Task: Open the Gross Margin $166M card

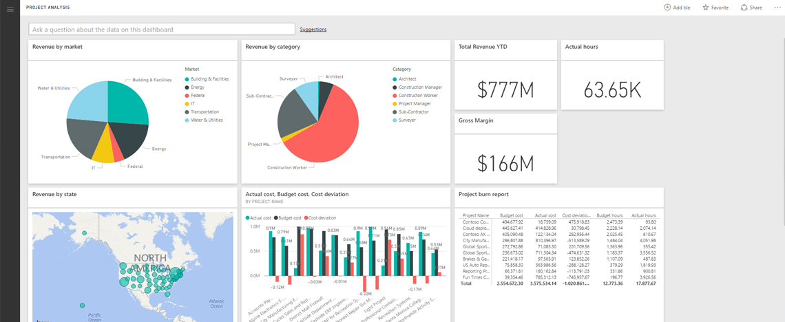Action: [x=505, y=149]
